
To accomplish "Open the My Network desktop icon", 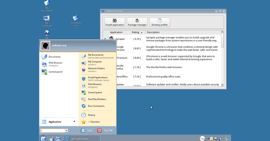I will coord(47,35).
